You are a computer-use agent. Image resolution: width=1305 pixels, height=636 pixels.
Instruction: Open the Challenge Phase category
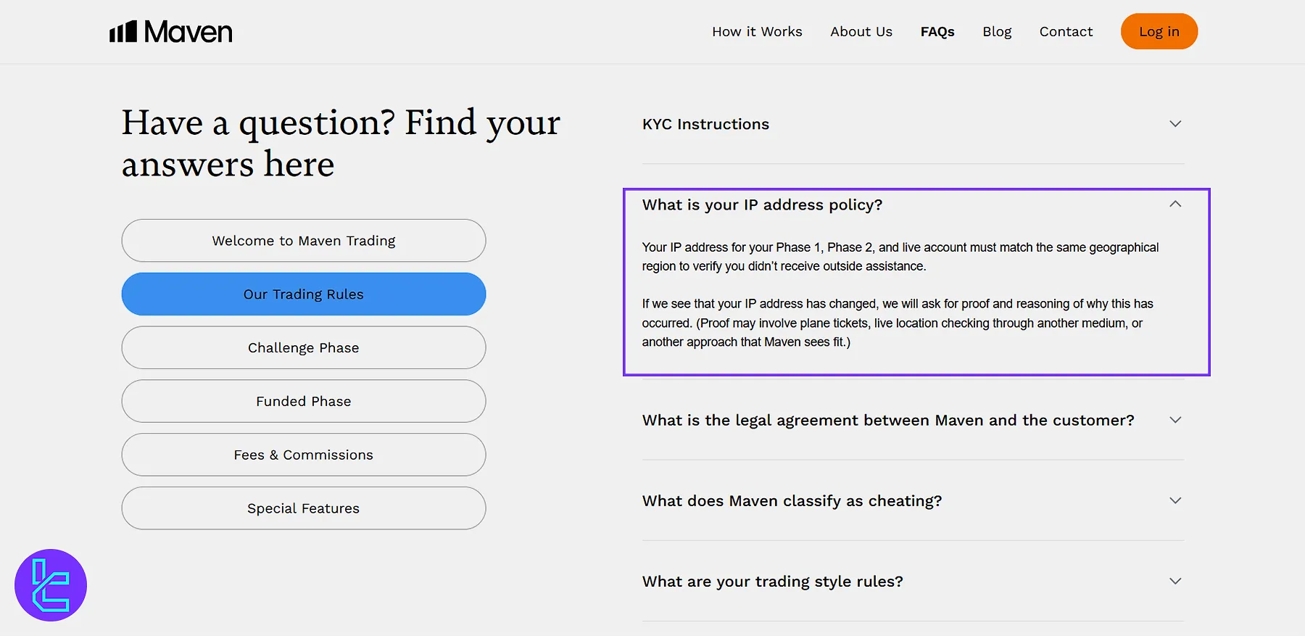(x=304, y=347)
